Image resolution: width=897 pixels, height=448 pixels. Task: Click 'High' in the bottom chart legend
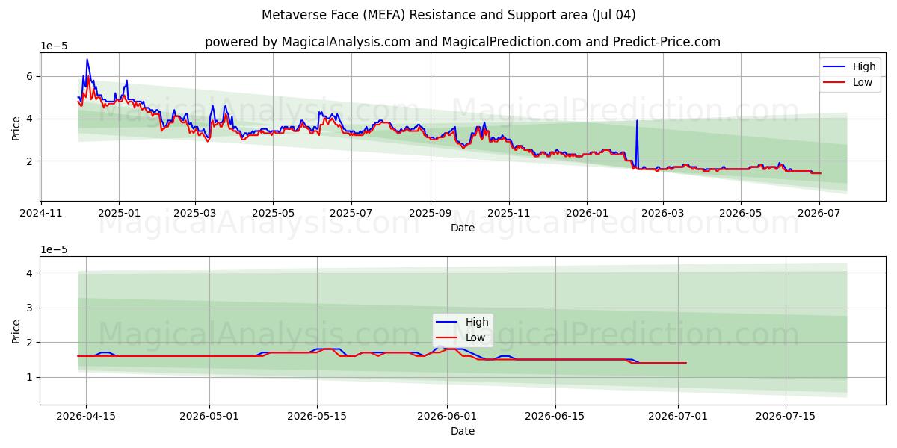tap(477, 322)
